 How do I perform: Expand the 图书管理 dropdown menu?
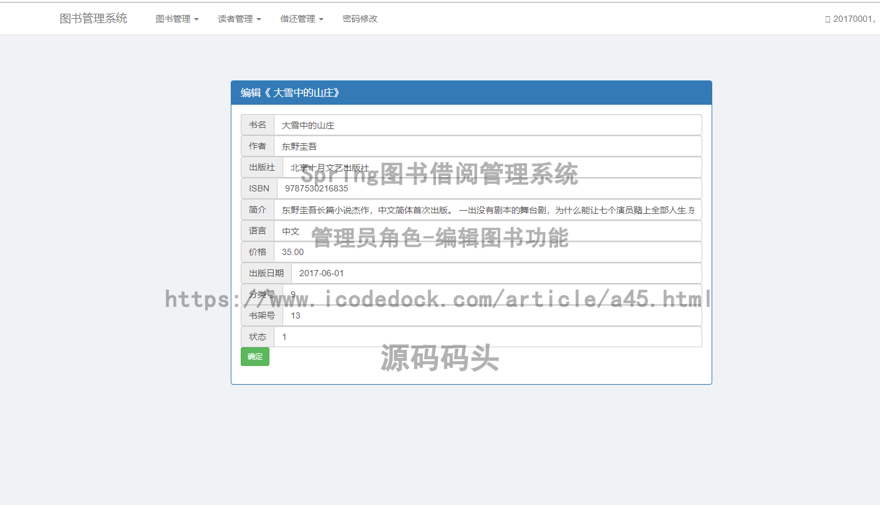pos(176,19)
